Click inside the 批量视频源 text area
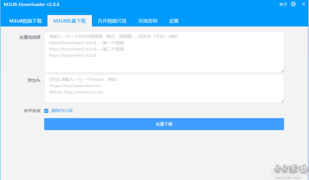The width and height of the screenshot is (309, 180). [164, 51]
